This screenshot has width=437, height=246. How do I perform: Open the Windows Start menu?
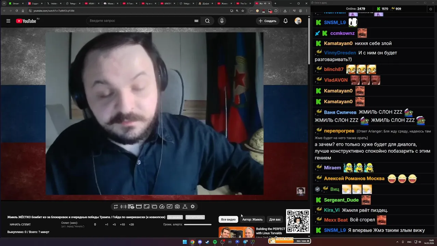pyautogui.click(x=185, y=242)
